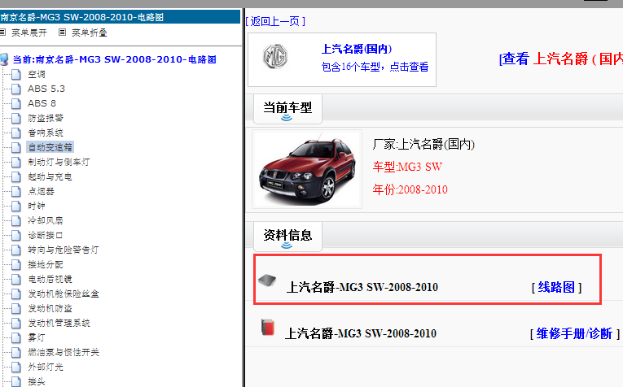Open the 维修手册/诊断 link

[574, 334]
